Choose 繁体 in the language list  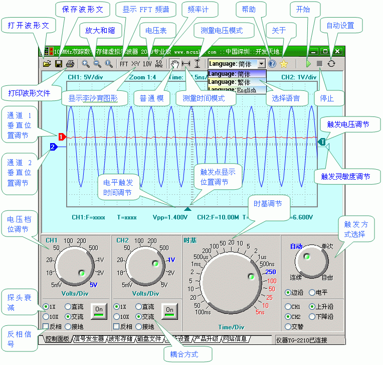pyautogui.click(x=236, y=82)
